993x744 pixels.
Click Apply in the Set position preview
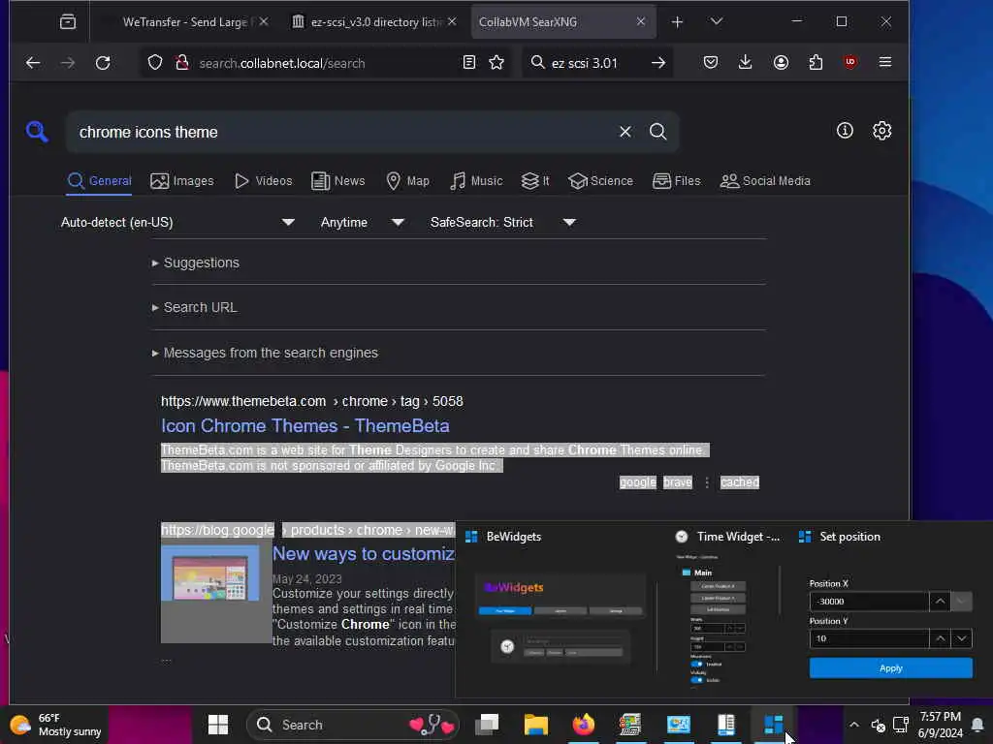coord(890,668)
